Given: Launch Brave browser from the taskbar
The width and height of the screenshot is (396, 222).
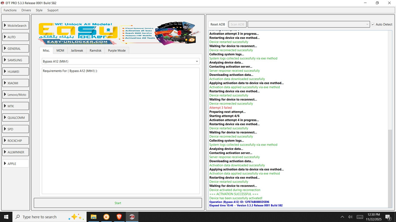Looking at the screenshot, I should [x=119, y=217].
